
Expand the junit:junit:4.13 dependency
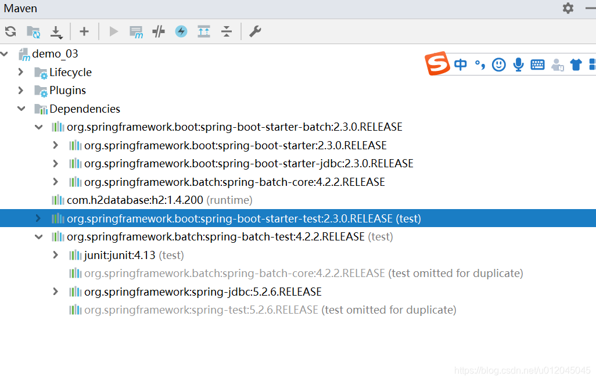click(x=55, y=254)
